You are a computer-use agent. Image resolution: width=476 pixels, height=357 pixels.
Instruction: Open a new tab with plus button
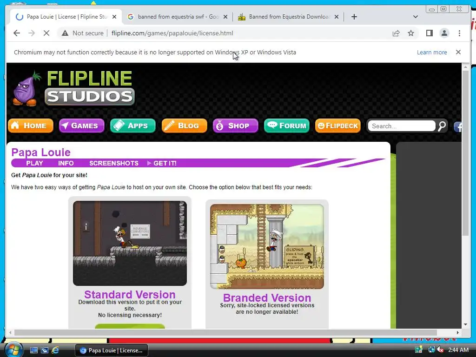[x=354, y=17]
